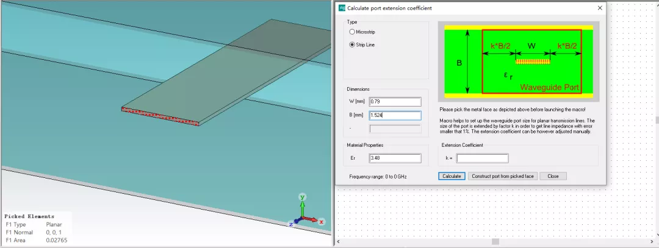Click the vertical scrollbar thumb at right
659x248 pixels.
[657, 120]
